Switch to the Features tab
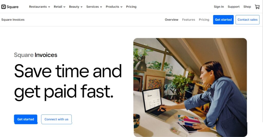 [189, 20]
